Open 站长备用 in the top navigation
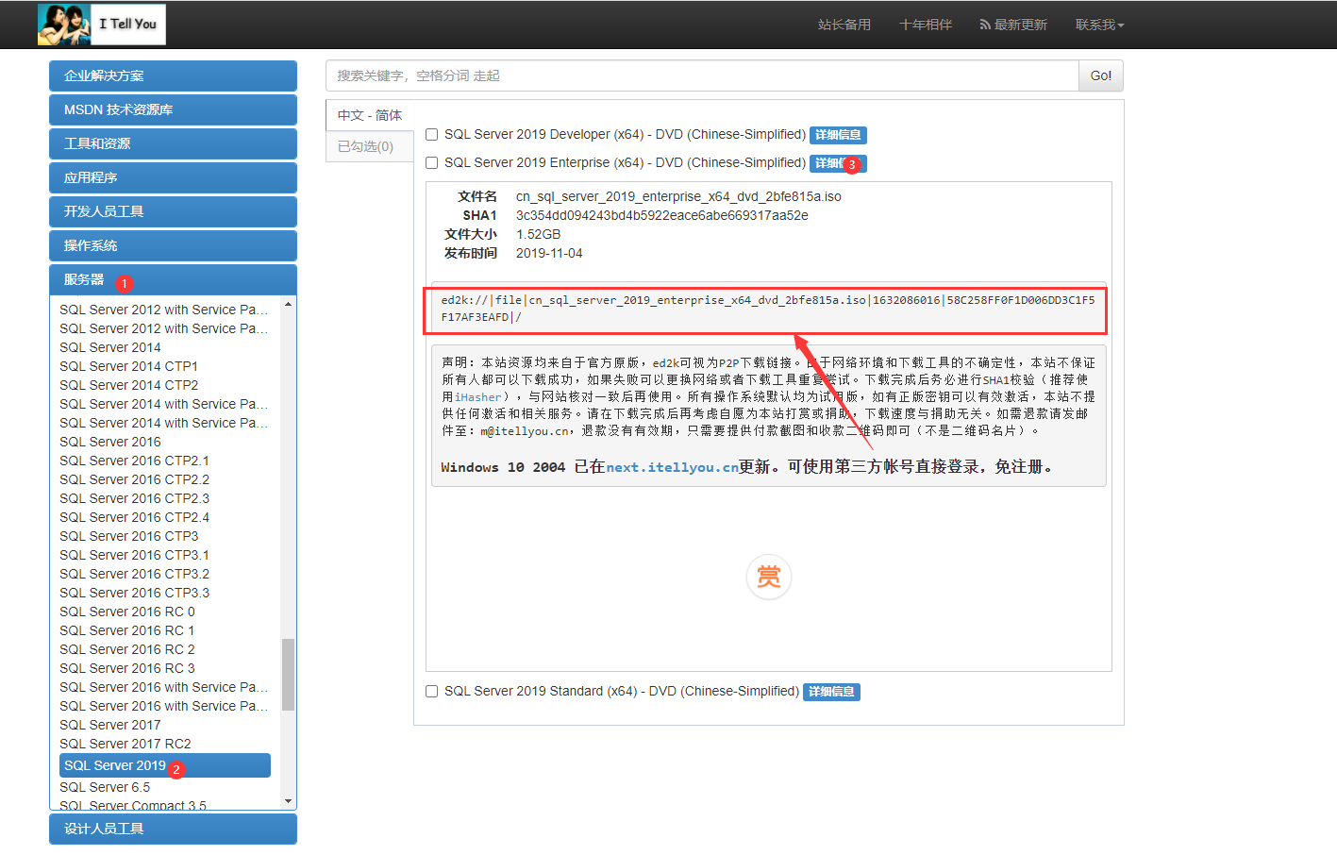This screenshot has width=1337, height=855. (x=844, y=25)
